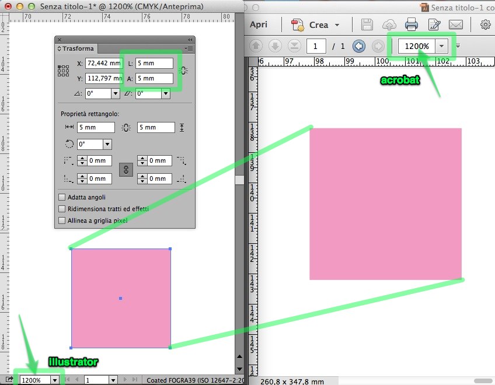
Task: Go to first artboard in Illustrator
Action: click(67, 380)
